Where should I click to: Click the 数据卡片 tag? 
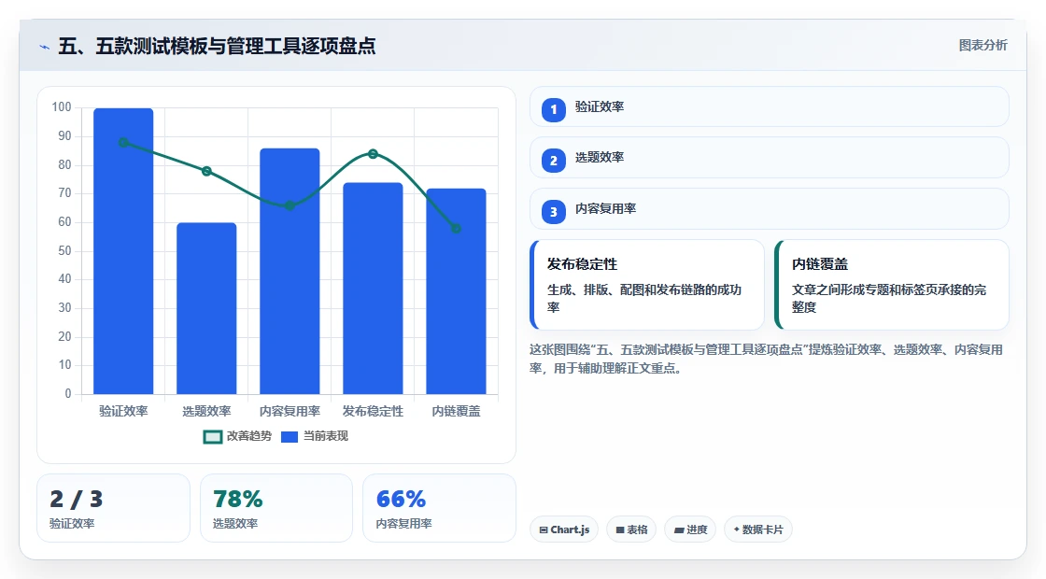tap(757, 530)
